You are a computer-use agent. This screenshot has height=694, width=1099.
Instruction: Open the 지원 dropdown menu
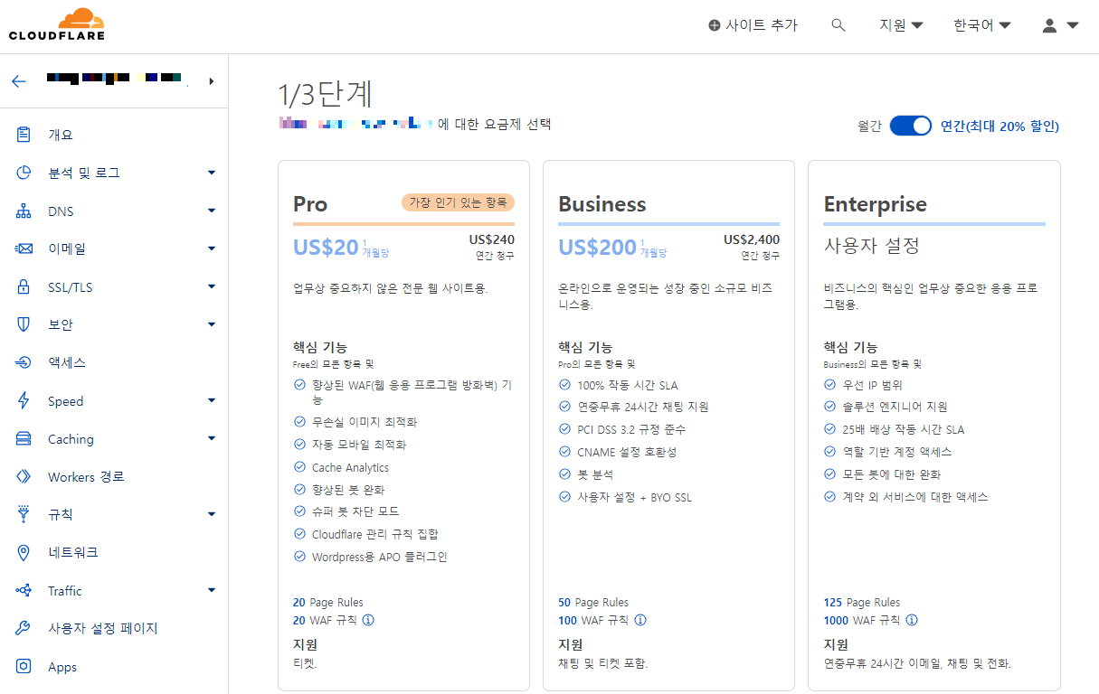tap(901, 25)
